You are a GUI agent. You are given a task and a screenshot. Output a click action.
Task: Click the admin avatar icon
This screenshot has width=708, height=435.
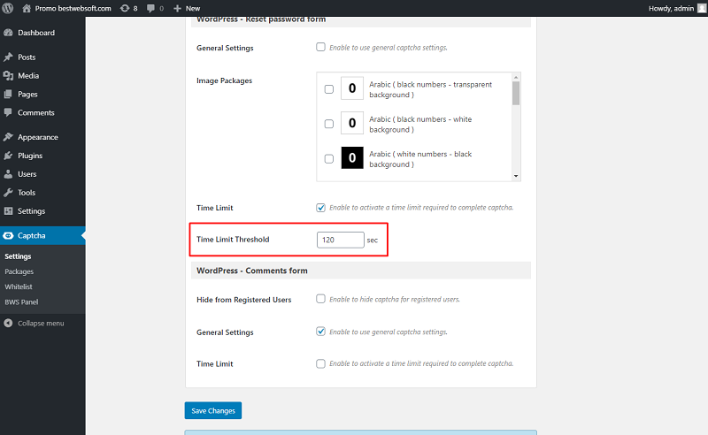point(702,8)
